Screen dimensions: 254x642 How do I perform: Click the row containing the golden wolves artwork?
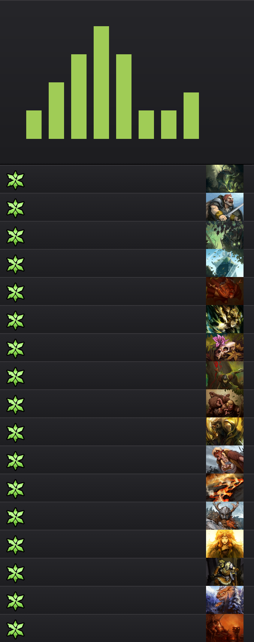[127, 319]
